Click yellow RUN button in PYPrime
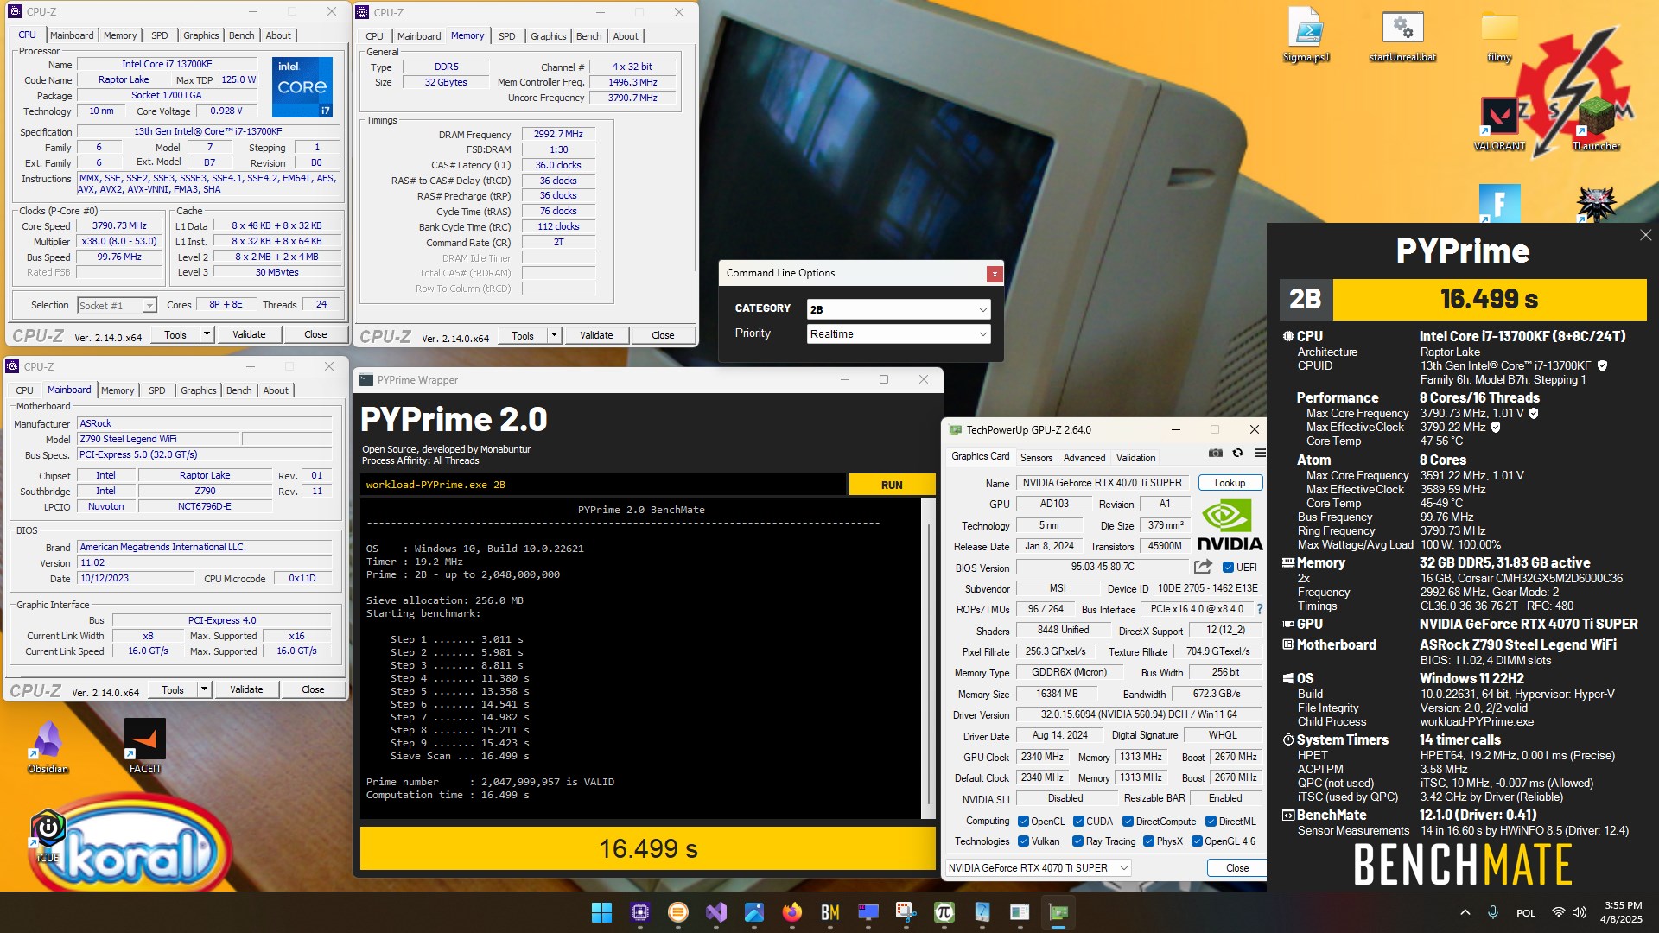This screenshot has width=1659, height=933. click(x=892, y=485)
